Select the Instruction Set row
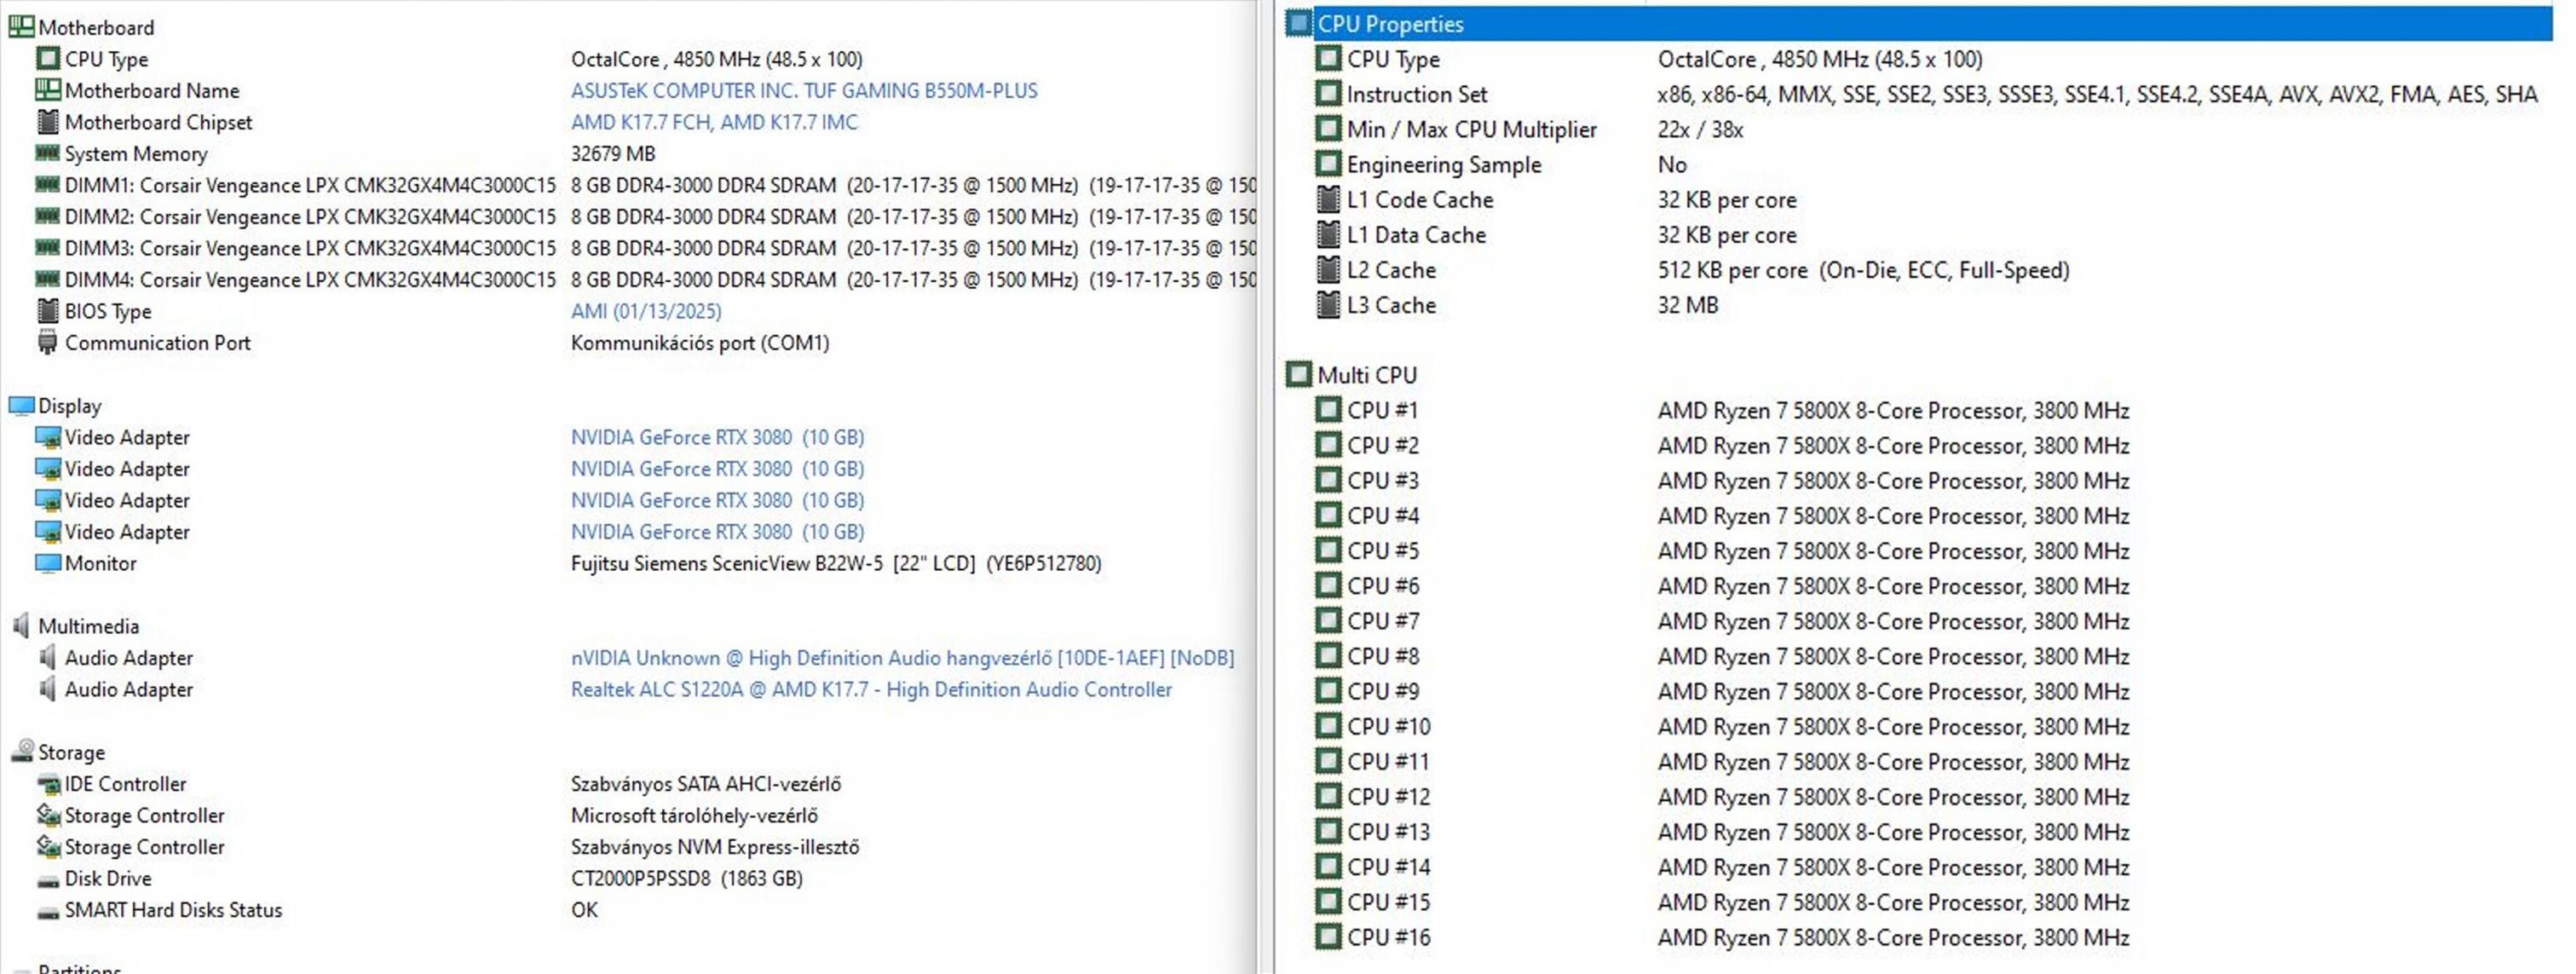Image resolution: width=2576 pixels, height=974 pixels. pos(1416,94)
